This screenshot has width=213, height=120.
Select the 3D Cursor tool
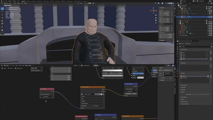point(2,12)
